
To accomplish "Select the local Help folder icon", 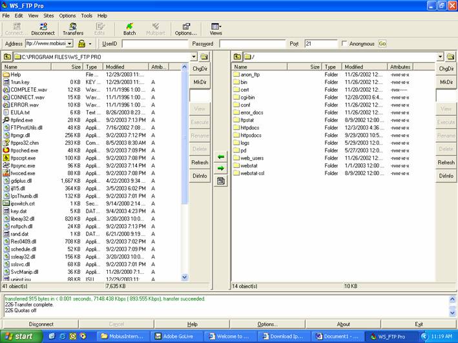I will click(x=6, y=74).
